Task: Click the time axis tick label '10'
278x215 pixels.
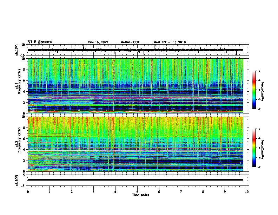Action: coord(247,192)
